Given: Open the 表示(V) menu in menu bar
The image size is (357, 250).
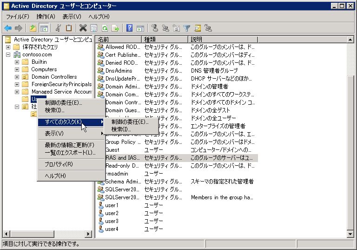Looking at the screenshot, I should pos(72,17).
